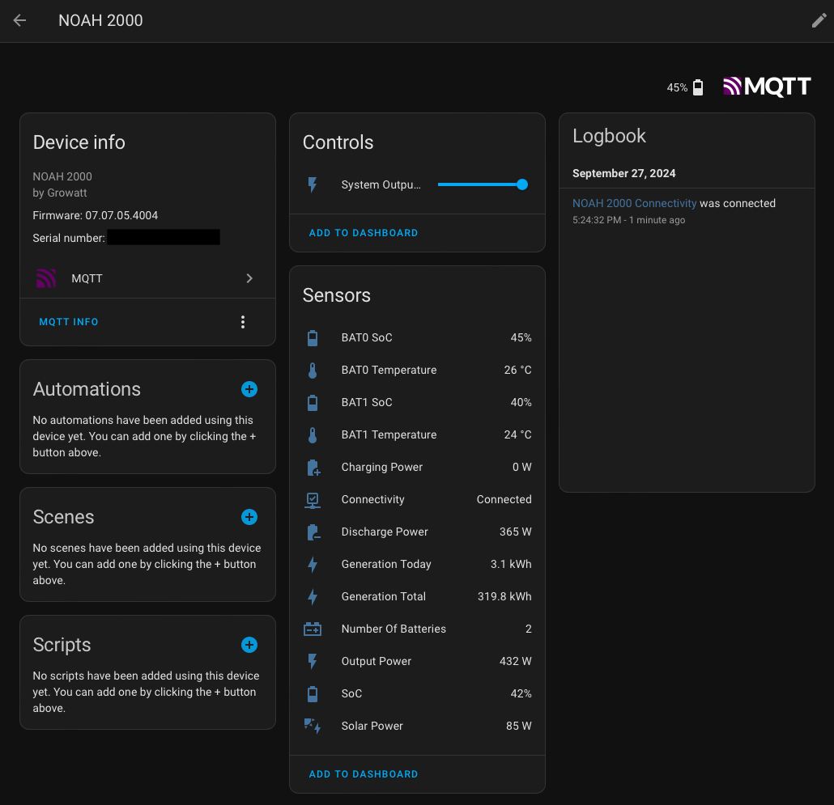Click the 40% BAT1 SoC value
Screen dimensions: 834x805
tap(521, 403)
